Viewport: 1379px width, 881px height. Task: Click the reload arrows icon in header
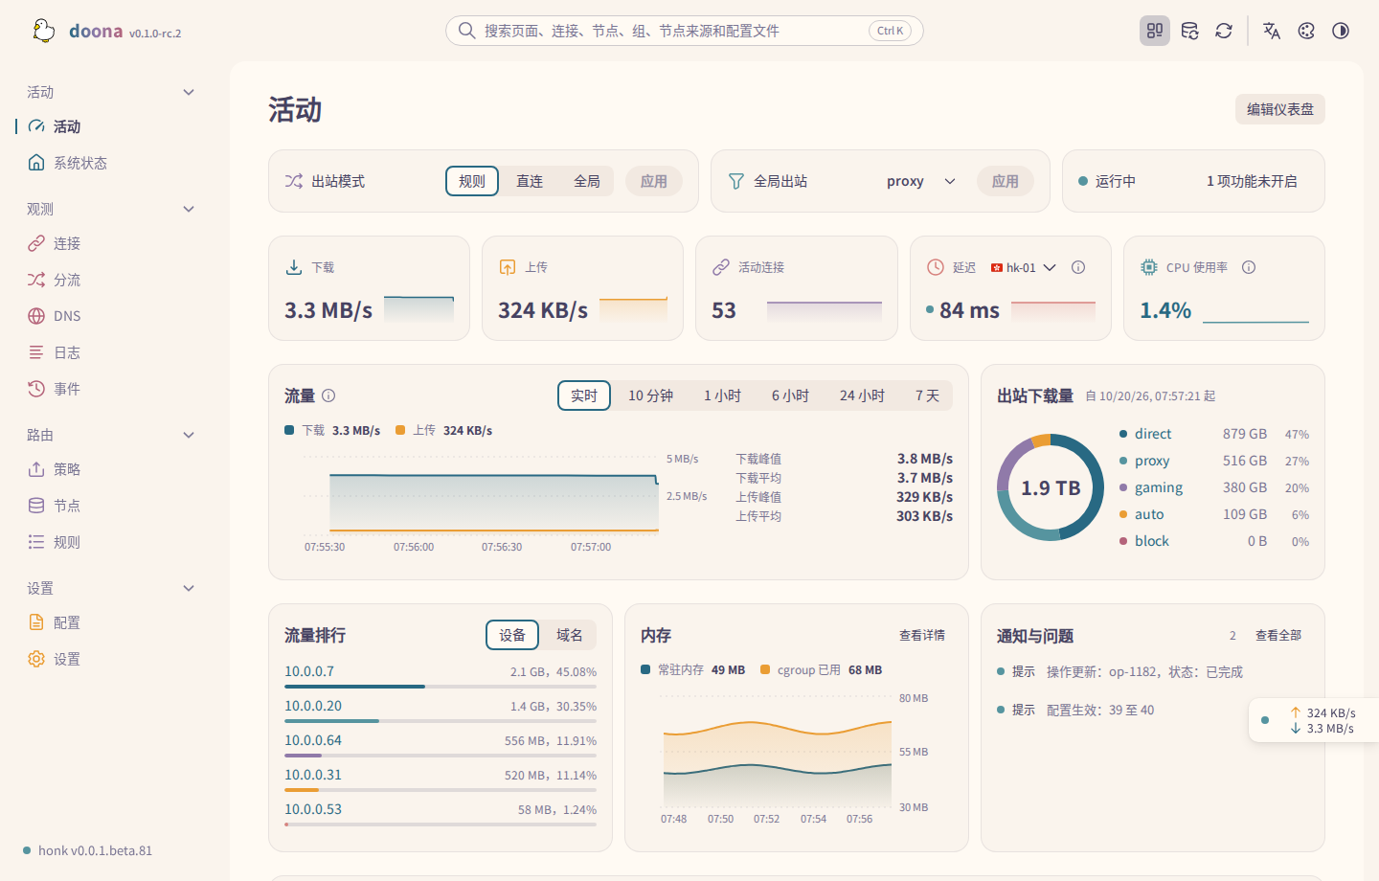[x=1224, y=31]
